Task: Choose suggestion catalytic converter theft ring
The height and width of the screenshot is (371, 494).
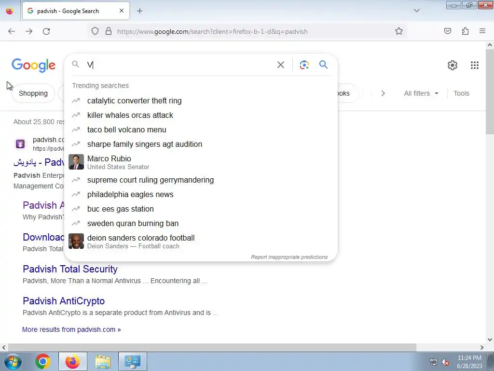Action: click(x=201, y=100)
